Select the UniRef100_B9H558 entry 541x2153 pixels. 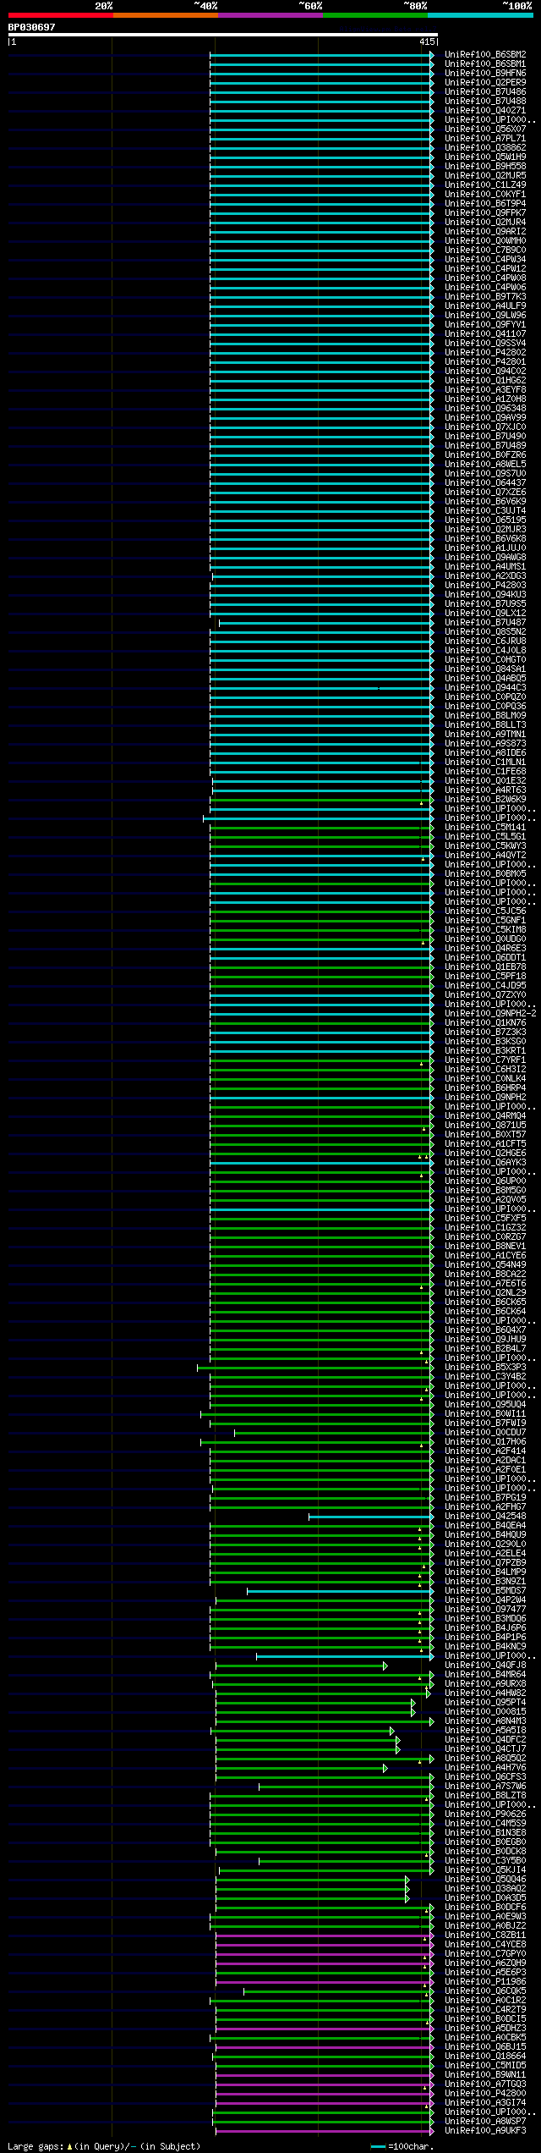click(485, 166)
